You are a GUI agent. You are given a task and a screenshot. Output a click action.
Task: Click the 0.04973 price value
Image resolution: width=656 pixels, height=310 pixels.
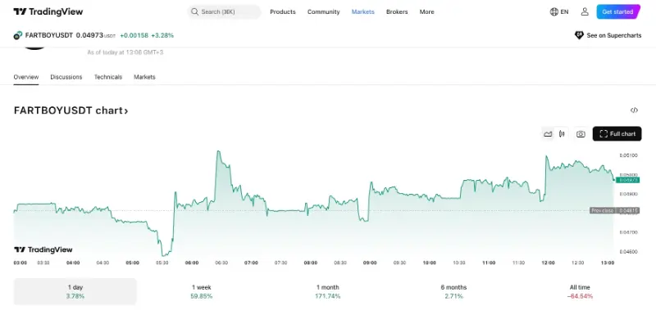[x=89, y=35]
